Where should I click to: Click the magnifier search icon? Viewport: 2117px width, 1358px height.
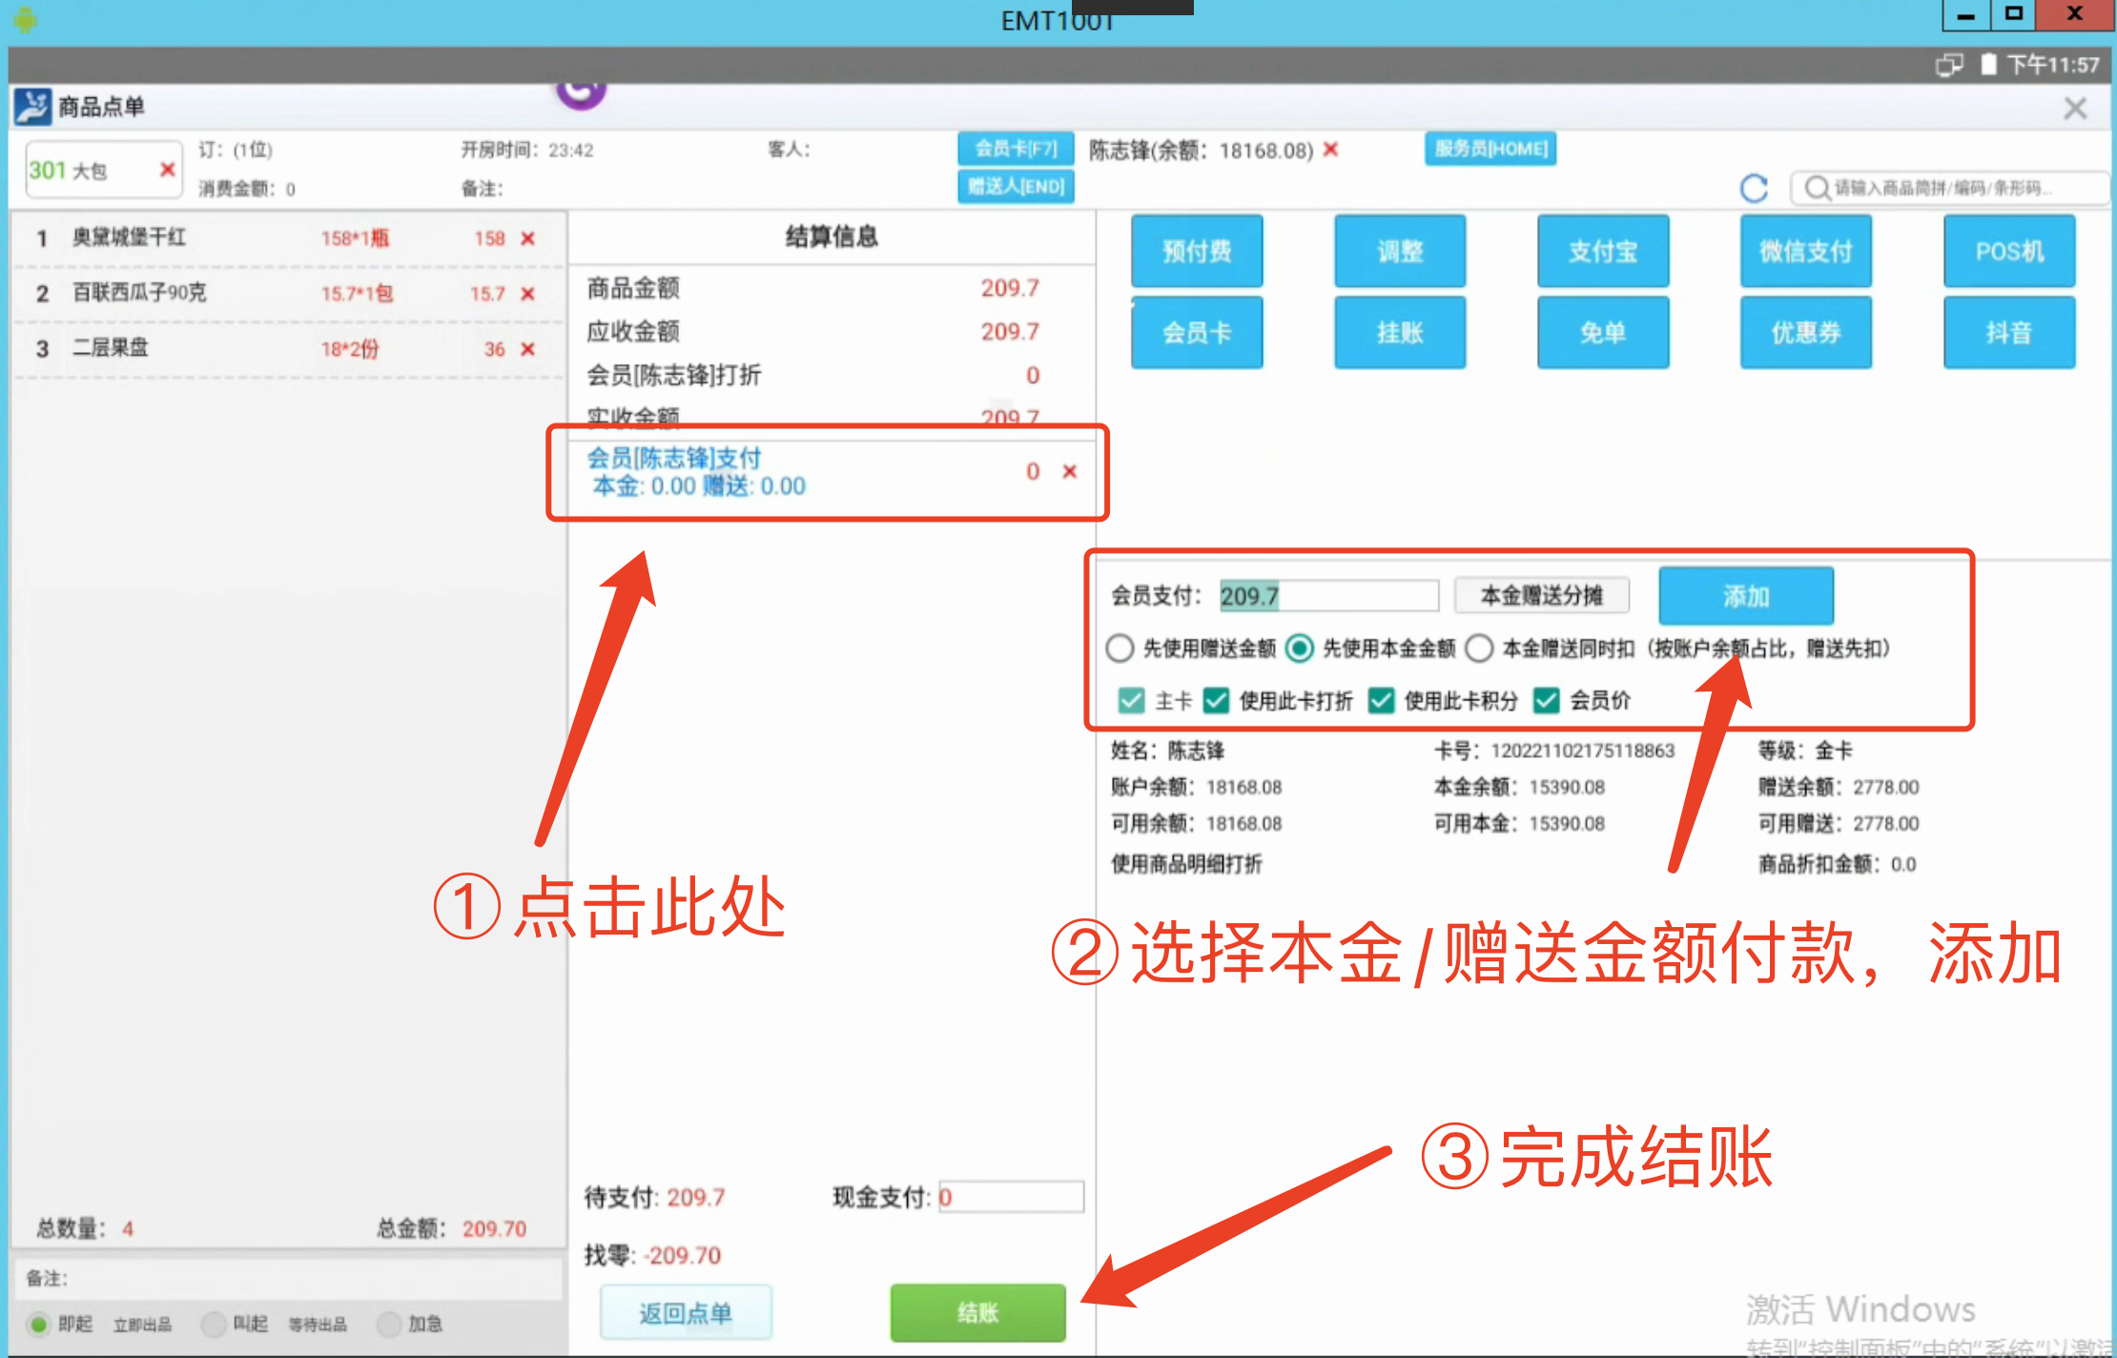pyautogui.click(x=1817, y=188)
